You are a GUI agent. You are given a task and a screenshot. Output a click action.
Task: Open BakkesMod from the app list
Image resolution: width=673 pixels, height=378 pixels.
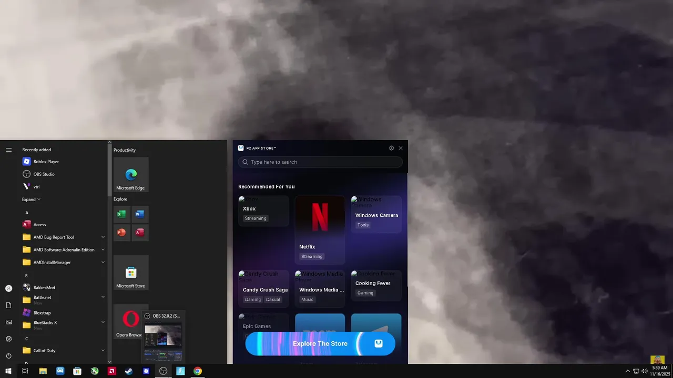(63, 288)
